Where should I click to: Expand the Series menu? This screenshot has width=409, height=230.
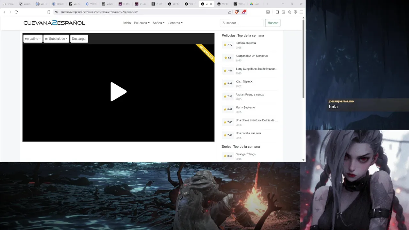click(x=158, y=23)
